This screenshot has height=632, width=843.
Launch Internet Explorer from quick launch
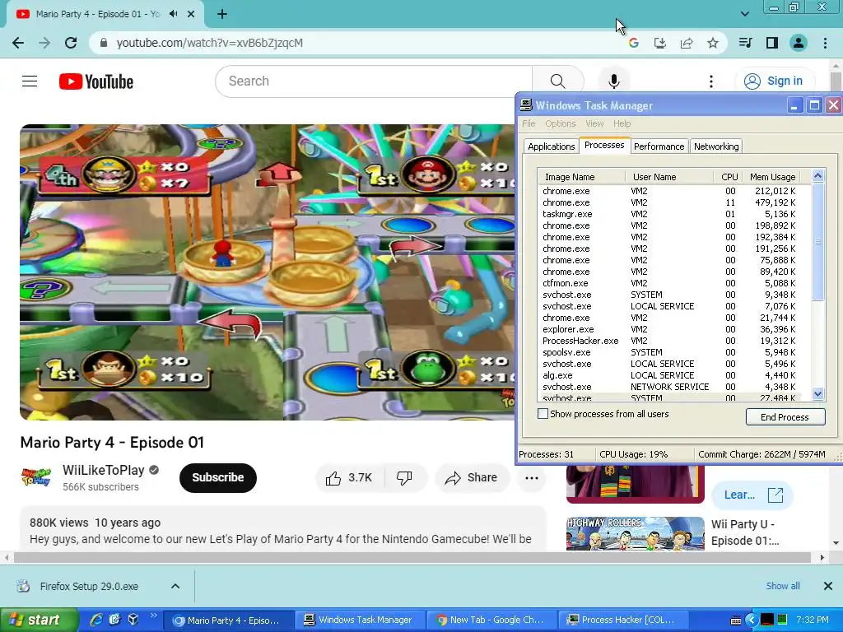(95, 620)
